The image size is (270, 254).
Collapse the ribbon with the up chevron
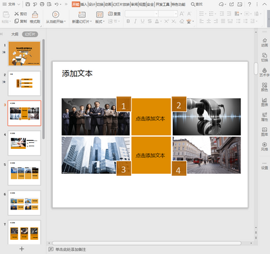click(265, 4)
